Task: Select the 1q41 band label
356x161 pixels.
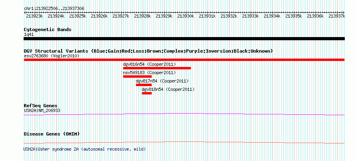Action: tap(29, 35)
